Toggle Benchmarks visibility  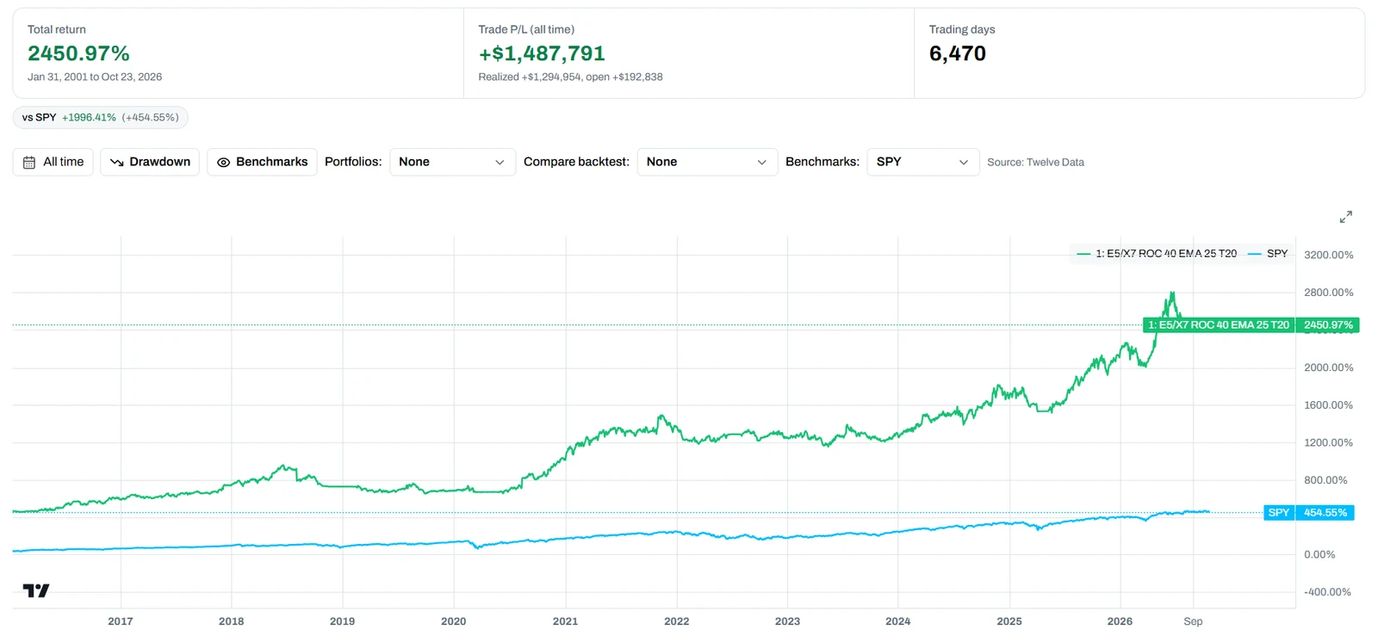pos(262,162)
